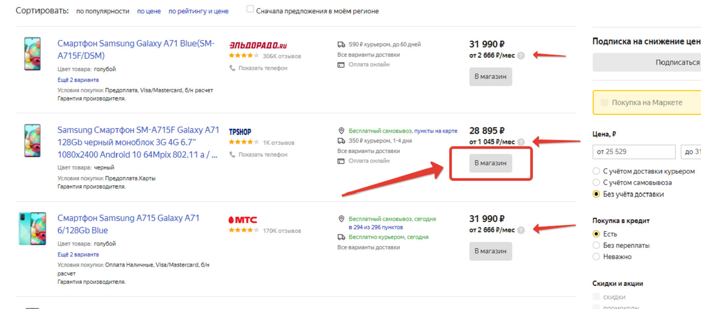701x309 pixels.
Task: Open the MTS store logo
Action: (243, 220)
